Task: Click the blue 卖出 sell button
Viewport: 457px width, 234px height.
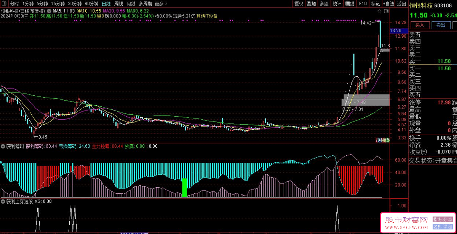Action: click(441, 25)
